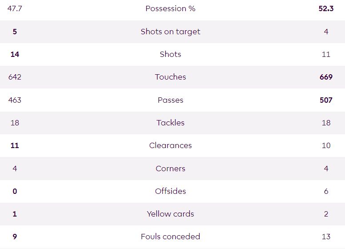Select the 14 shots value
This screenshot has width=345, height=249.
(x=15, y=54)
